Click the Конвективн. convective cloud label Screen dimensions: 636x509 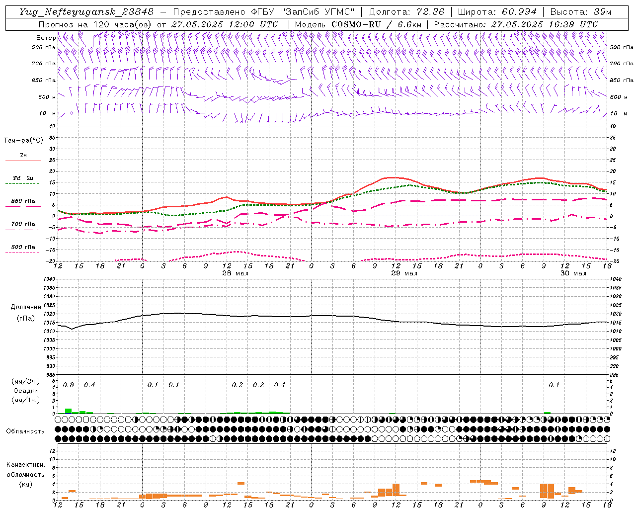pos(25,465)
